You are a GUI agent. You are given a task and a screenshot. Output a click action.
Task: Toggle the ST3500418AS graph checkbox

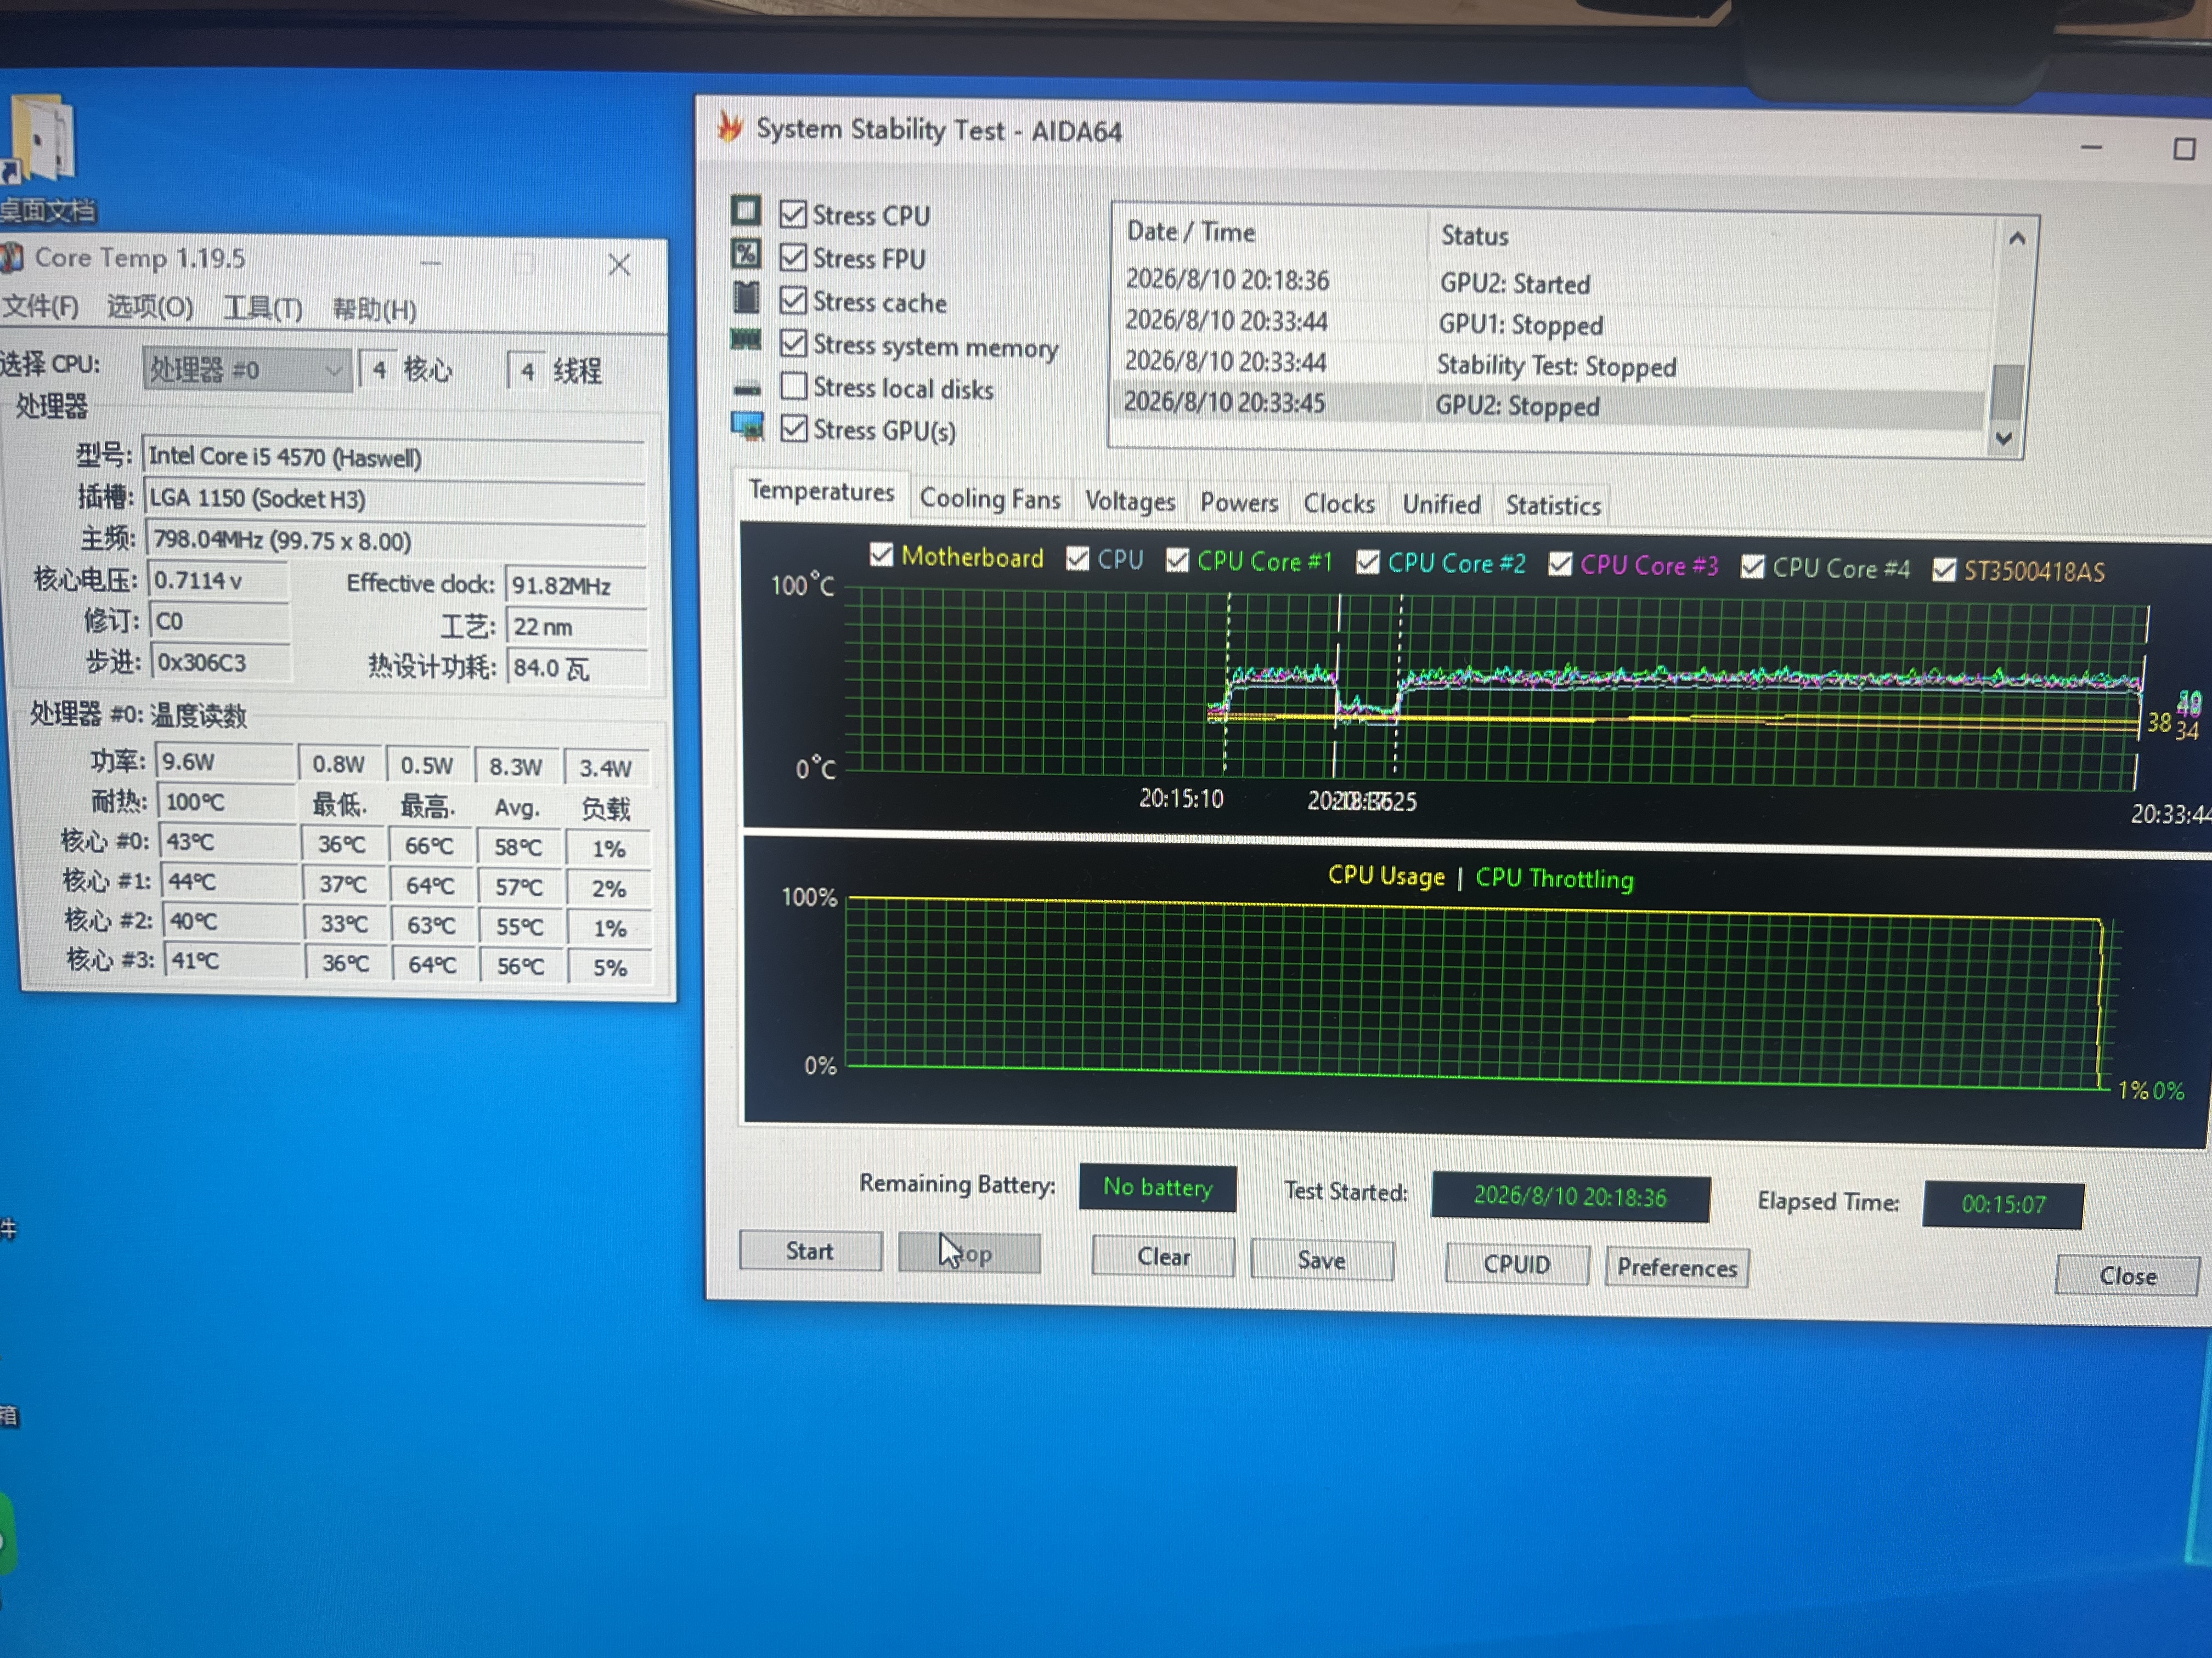click(1943, 570)
